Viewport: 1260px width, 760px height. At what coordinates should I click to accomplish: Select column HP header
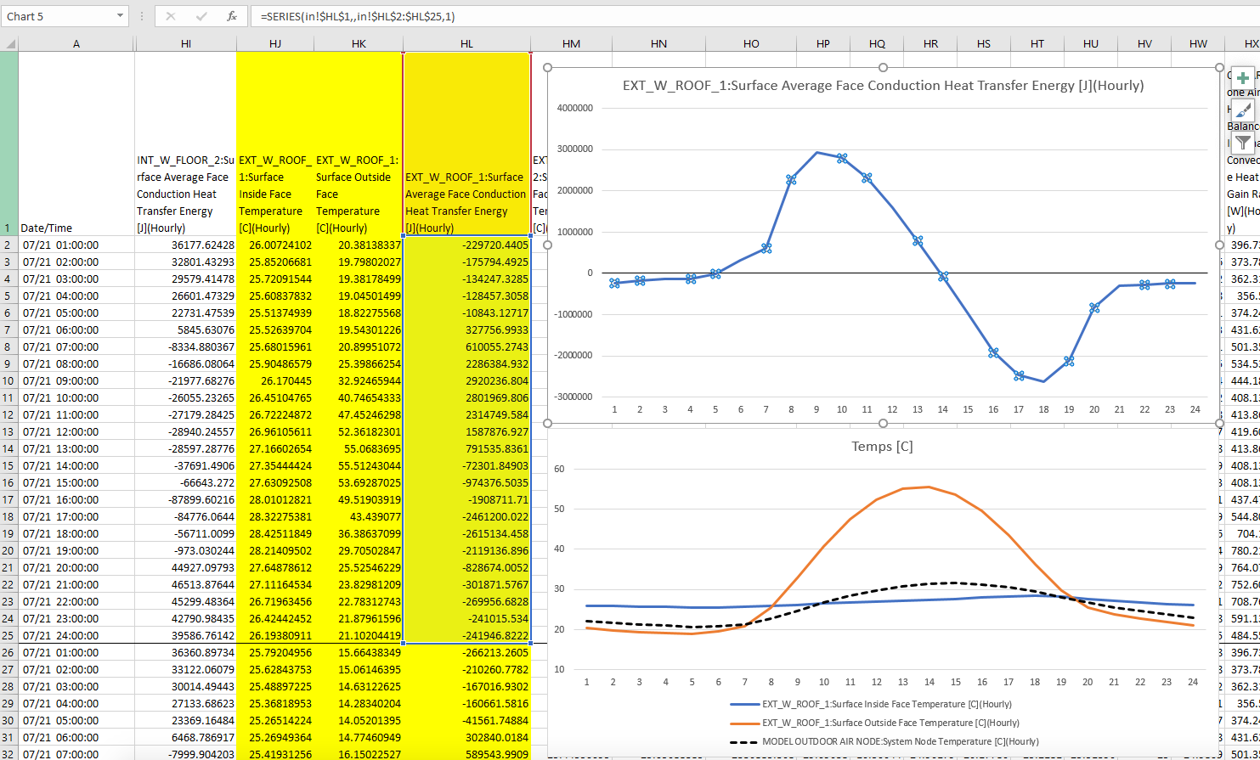click(x=822, y=43)
